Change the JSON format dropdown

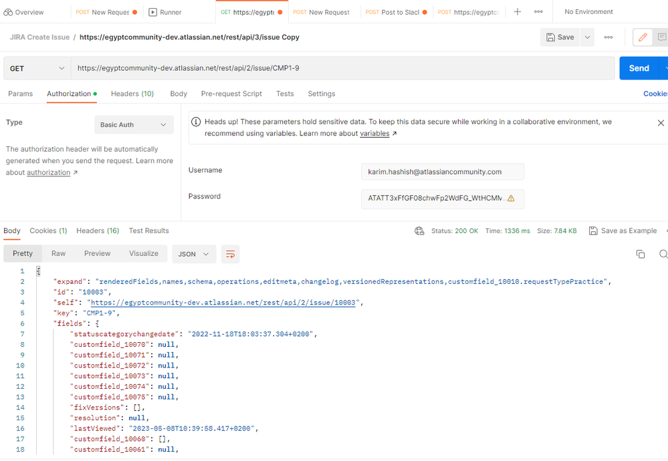pyautogui.click(x=194, y=254)
